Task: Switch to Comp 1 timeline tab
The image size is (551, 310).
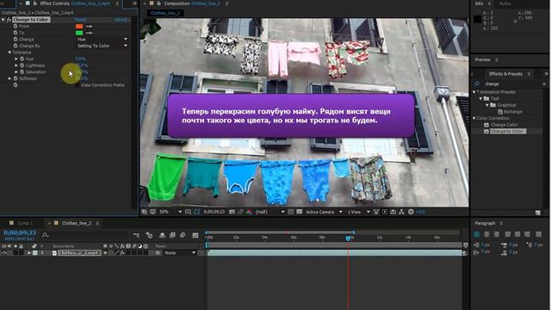Action: pyautogui.click(x=25, y=223)
